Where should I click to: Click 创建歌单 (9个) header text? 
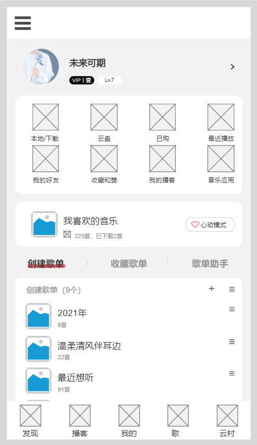click(54, 290)
